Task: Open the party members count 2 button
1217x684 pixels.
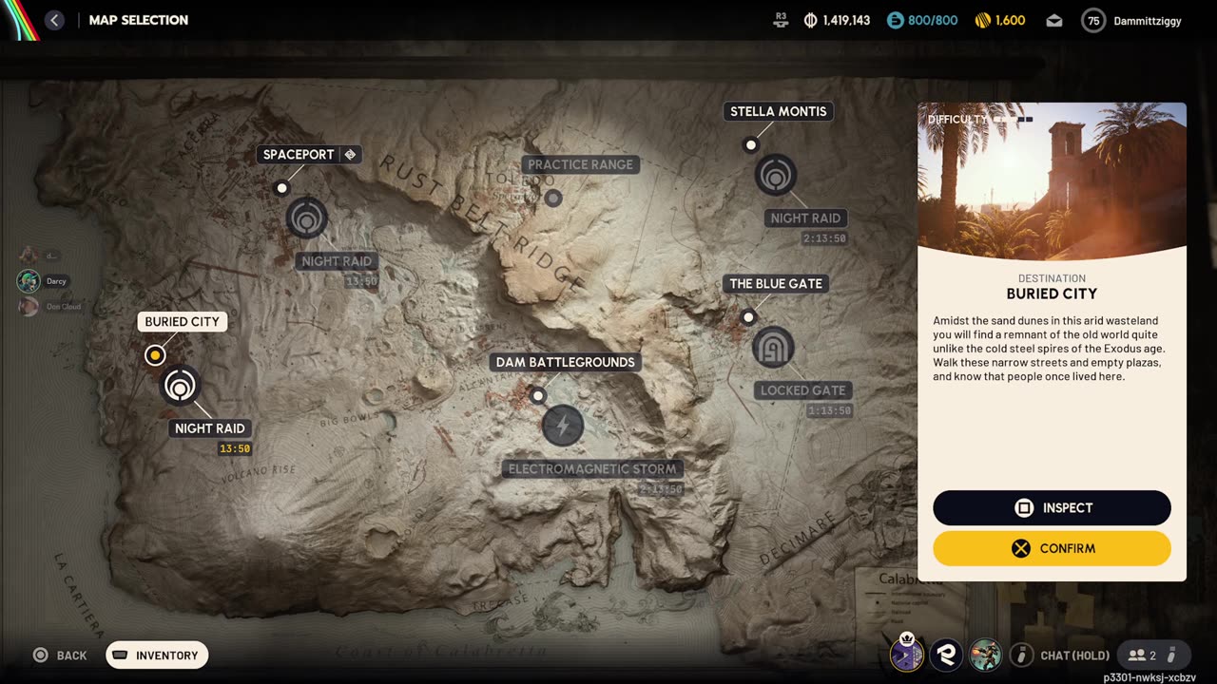Action: point(1153,655)
